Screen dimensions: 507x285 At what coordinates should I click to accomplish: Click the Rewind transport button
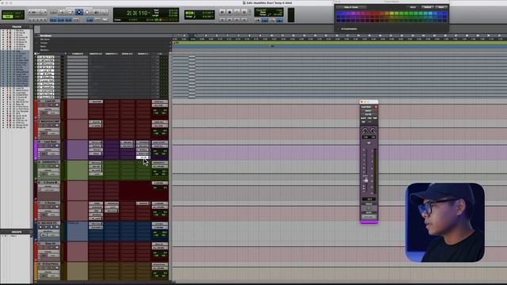pyautogui.click(x=230, y=20)
